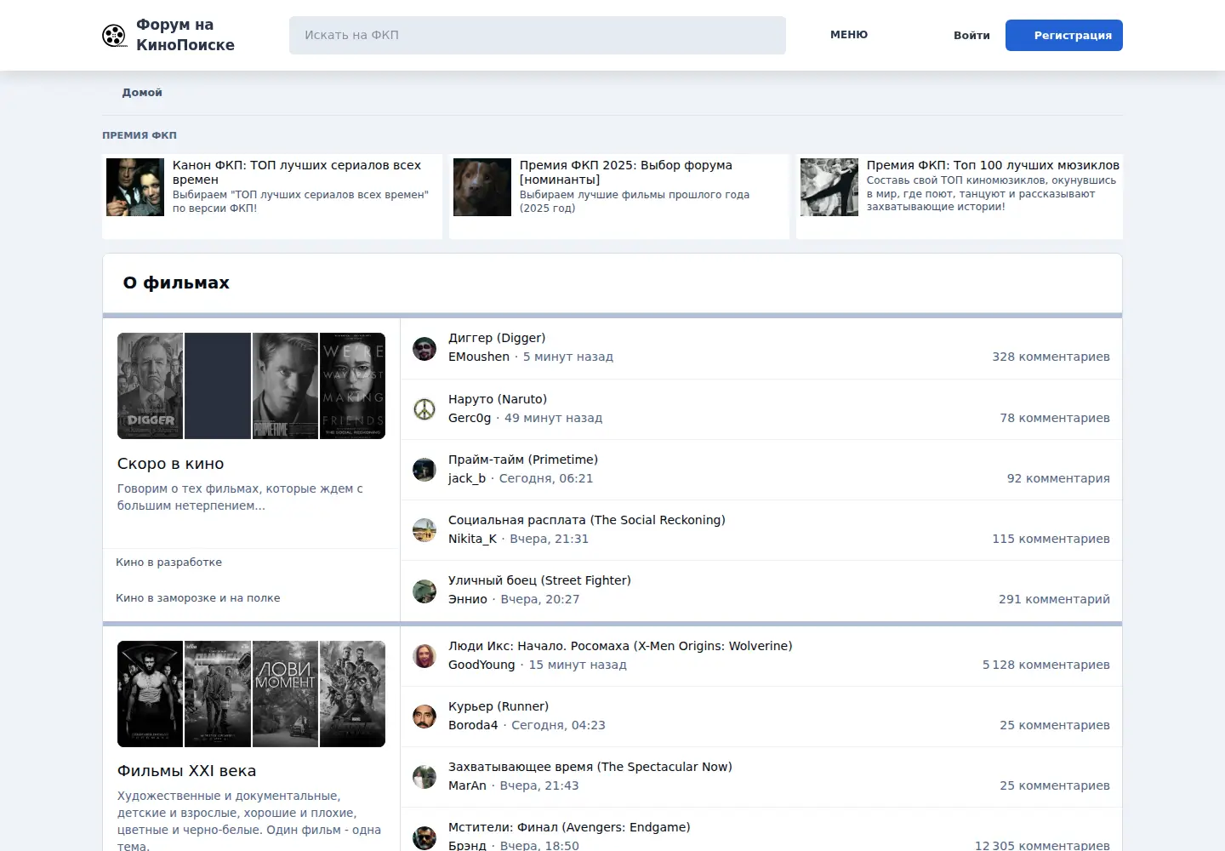1225x851 pixels.
Task: Open Кино в заморозке и на полке
Action: click(198, 598)
